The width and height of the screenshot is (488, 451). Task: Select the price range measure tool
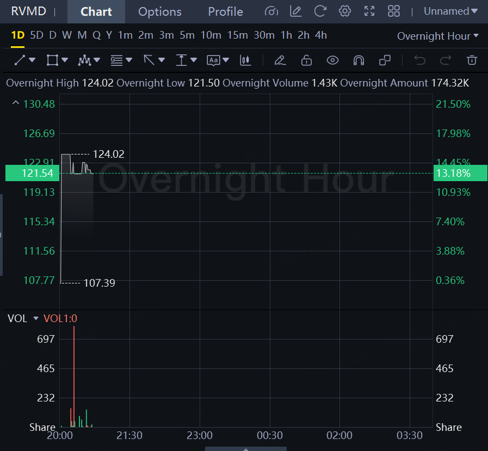(181, 60)
